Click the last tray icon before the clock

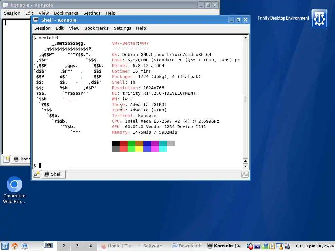click(x=287, y=246)
